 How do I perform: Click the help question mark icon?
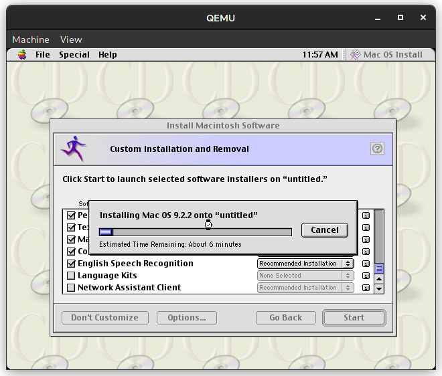coord(377,149)
